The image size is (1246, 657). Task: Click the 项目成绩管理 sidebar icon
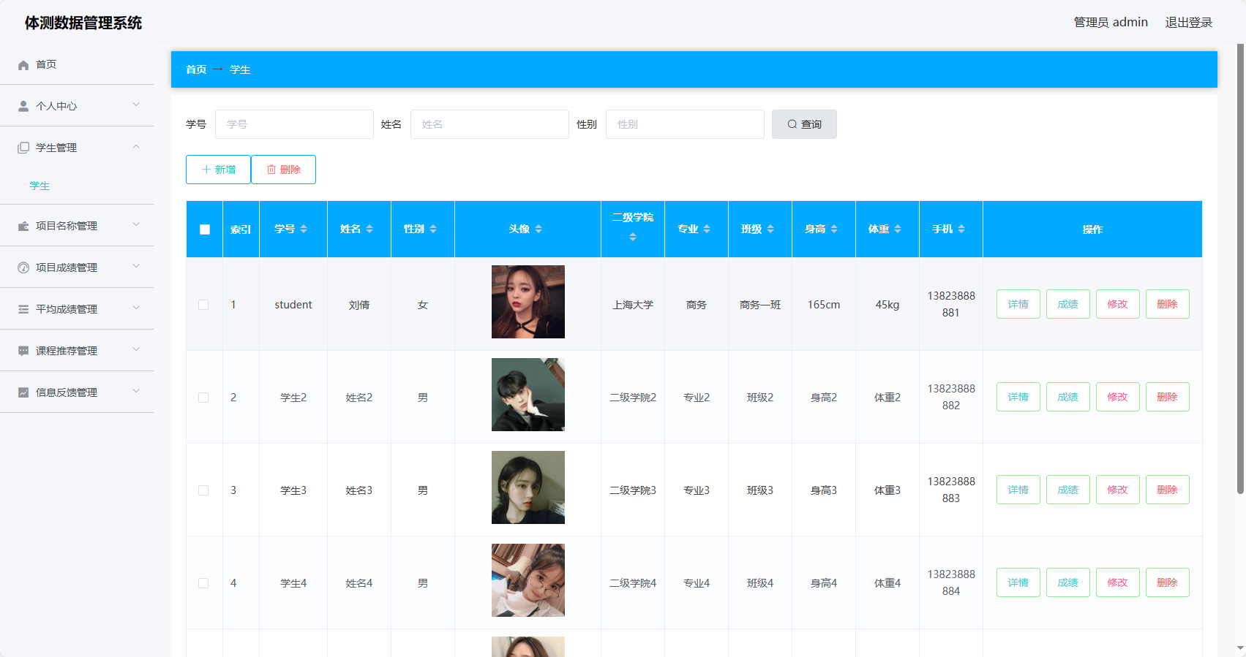click(23, 267)
